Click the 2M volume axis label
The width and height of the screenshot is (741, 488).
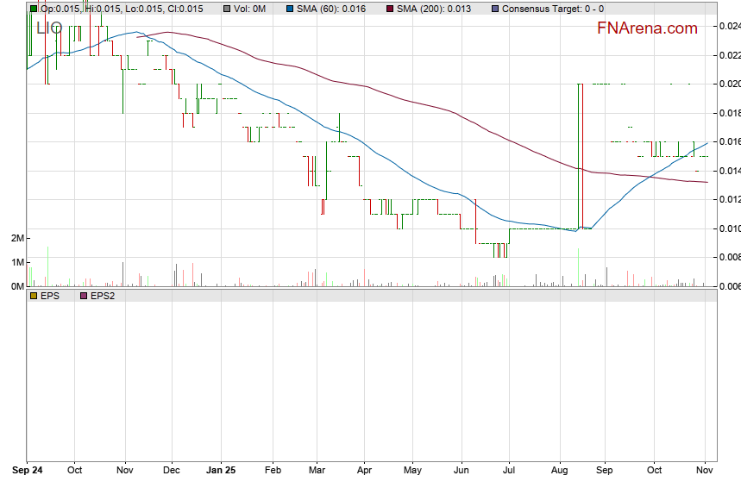[x=17, y=238]
